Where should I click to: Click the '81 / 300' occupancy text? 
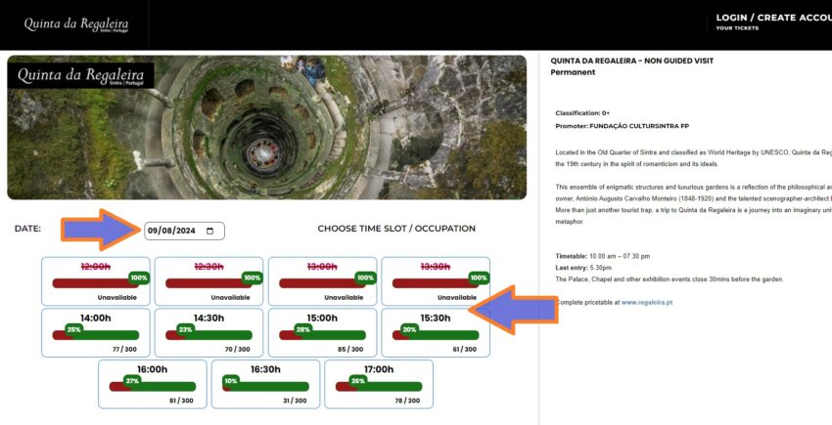click(181, 401)
